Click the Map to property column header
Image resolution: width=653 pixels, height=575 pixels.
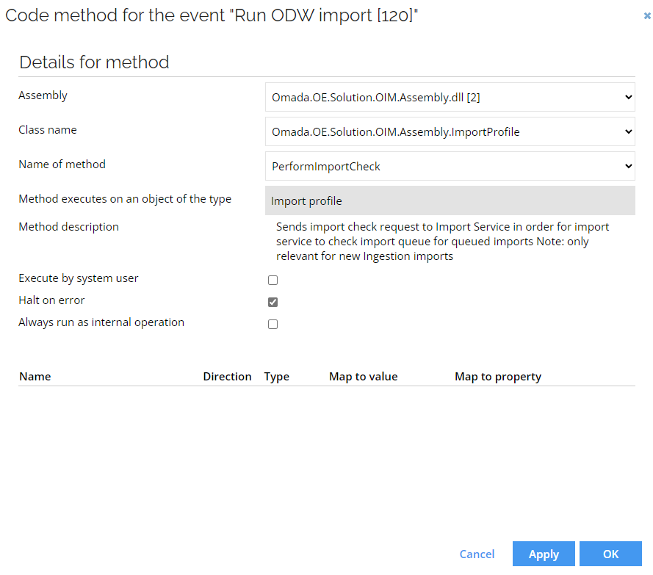pos(498,377)
